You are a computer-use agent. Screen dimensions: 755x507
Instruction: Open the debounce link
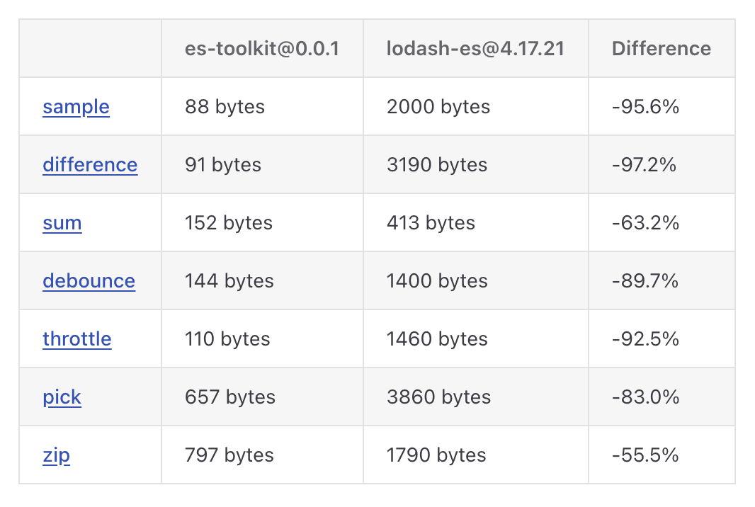(x=89, y=280)
